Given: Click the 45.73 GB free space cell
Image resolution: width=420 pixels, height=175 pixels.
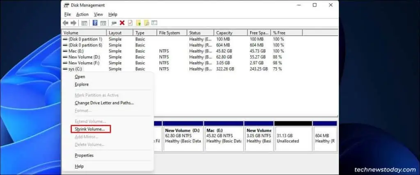Looking at the screenshot, I should click(258, 51).
